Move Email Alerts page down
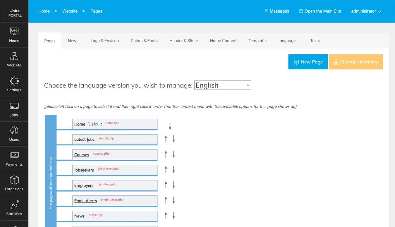This screenshot has width=395, height=227. point(174,200)
